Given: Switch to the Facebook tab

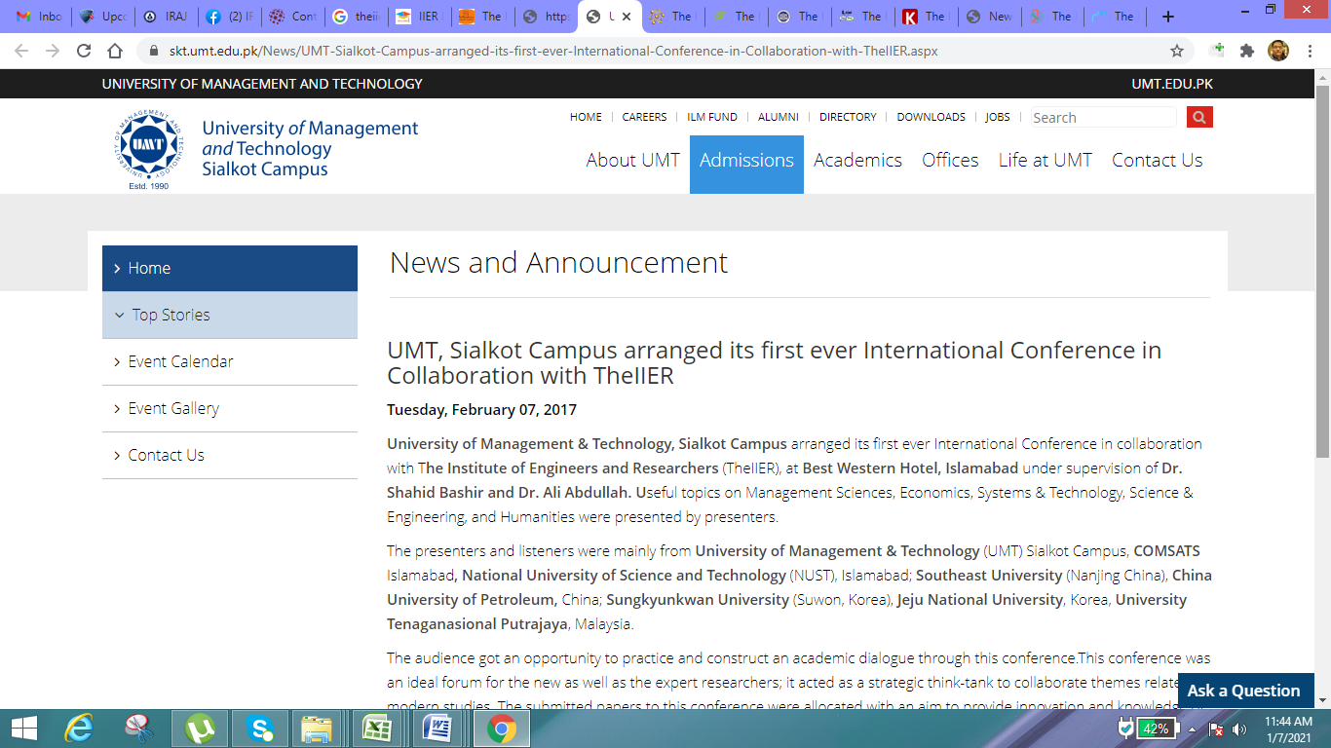Looking at the screenshot, I should 229,17.
